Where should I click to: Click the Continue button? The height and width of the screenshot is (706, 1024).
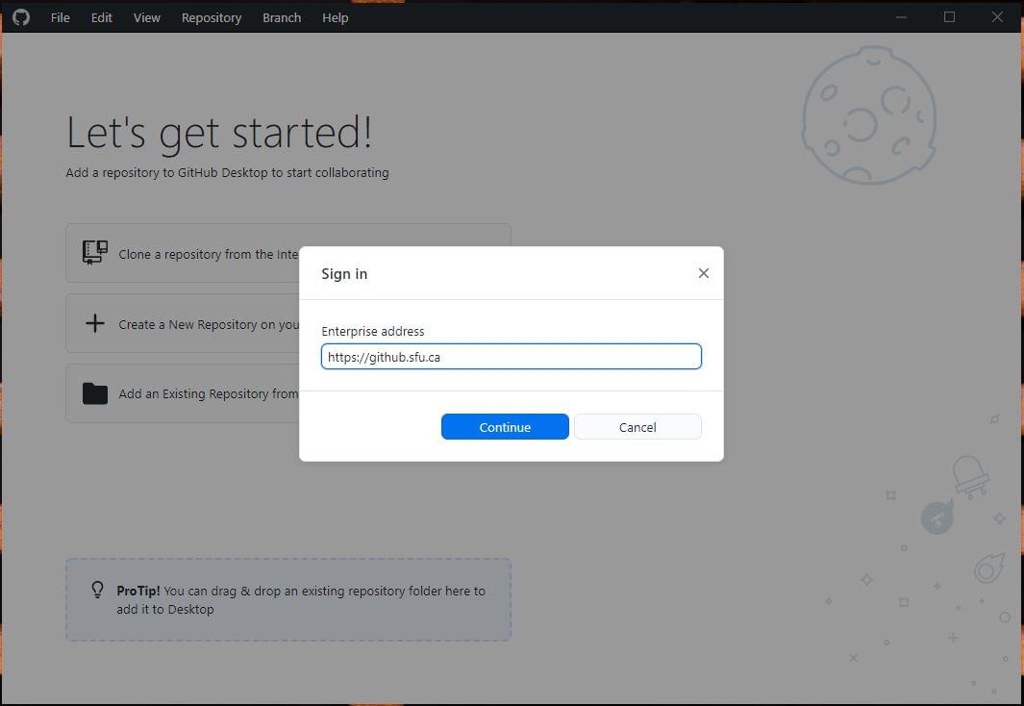(x=505, y=426)
